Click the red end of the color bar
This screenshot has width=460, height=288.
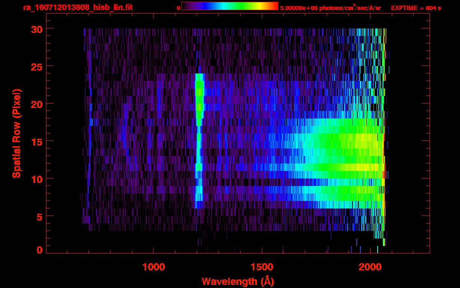[x=275, y=6]
